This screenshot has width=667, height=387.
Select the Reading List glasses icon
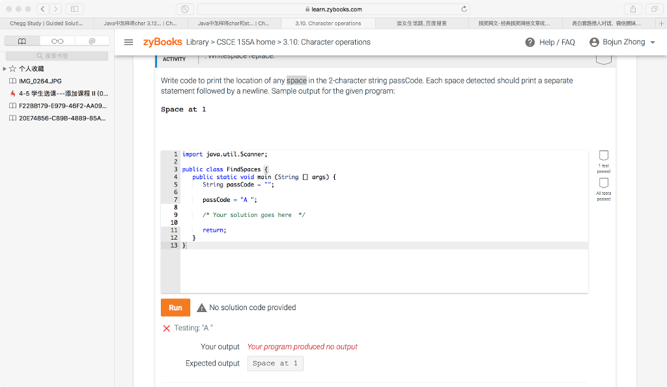(x=58, y=41)
